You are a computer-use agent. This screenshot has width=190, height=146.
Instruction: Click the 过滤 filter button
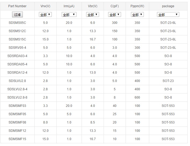[x=17, y=15]
